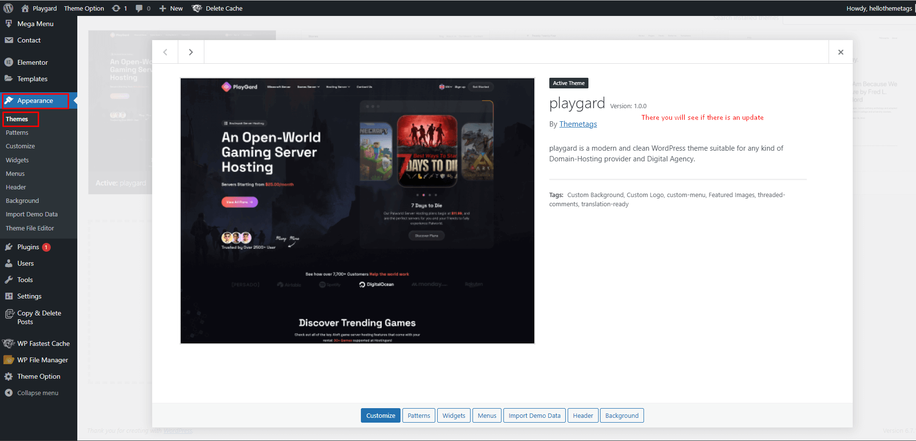Screen dimensions: 916x441
Task: Click the Version: 1.0.0 text
Action: [x=628, y=106]
